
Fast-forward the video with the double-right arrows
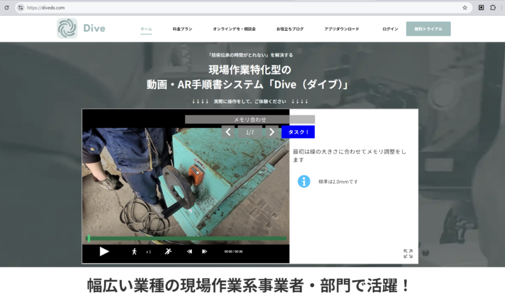205,252
